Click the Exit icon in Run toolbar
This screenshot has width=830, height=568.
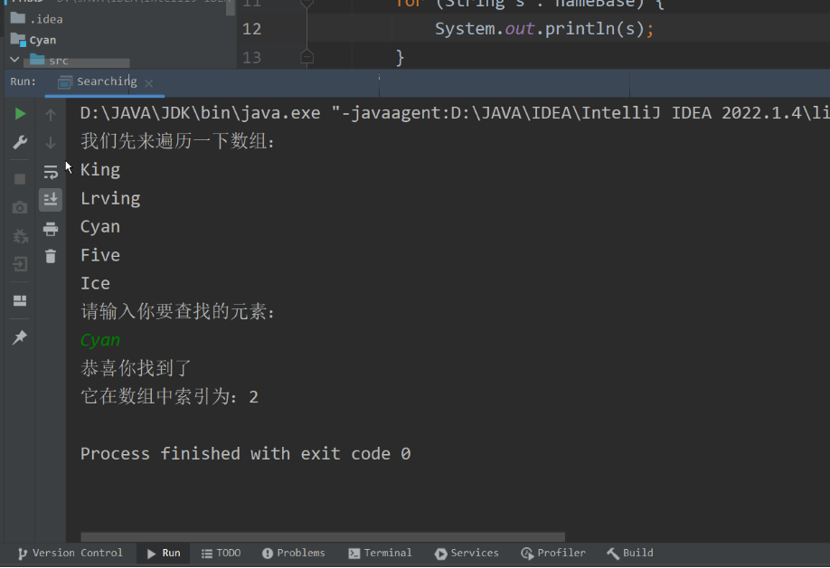tap(20, 264)
